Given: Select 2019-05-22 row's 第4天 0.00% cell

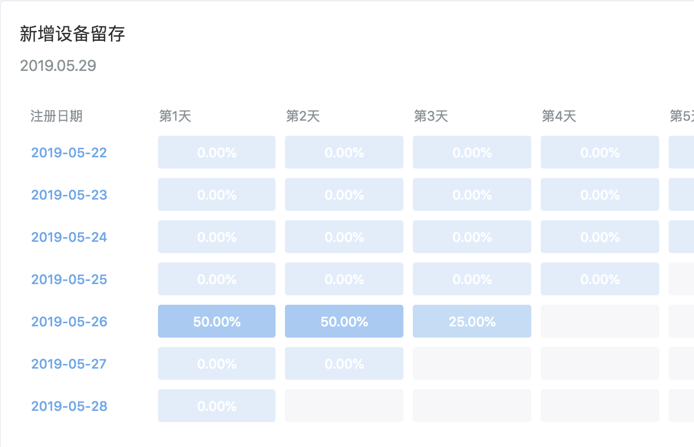Looking at the screenshot, I should coord(600,153).
